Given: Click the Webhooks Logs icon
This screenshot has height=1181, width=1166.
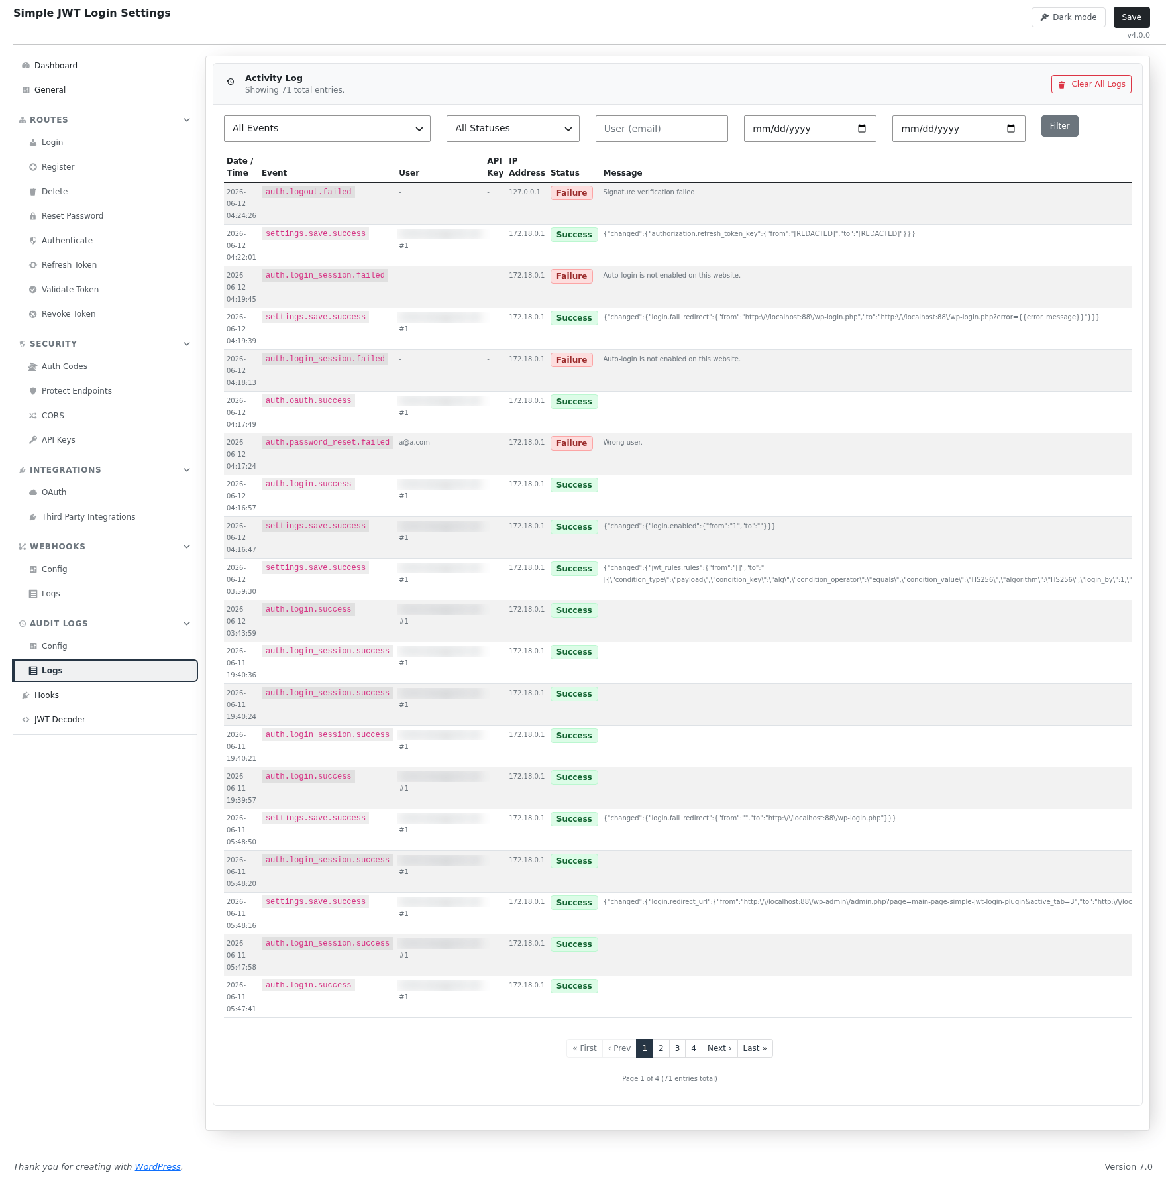Looking at the screenshot, I should pyautogui.click(x=33, y=594).
